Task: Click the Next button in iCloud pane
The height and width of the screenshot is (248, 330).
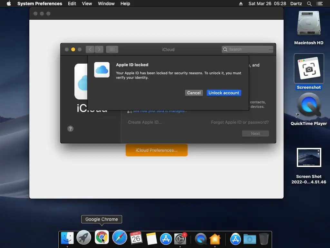Action: tap(255, 133)
